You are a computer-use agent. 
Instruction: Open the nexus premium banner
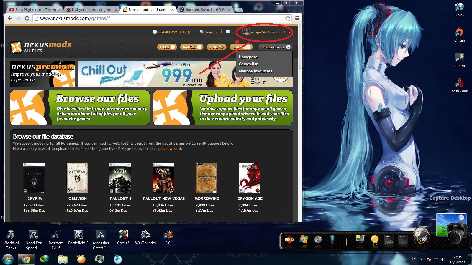point(42,74)
